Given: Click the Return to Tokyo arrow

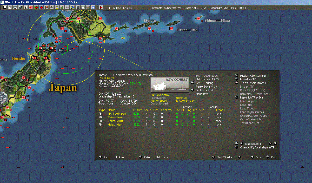Looking at the screenshot, I should (100, 157).
